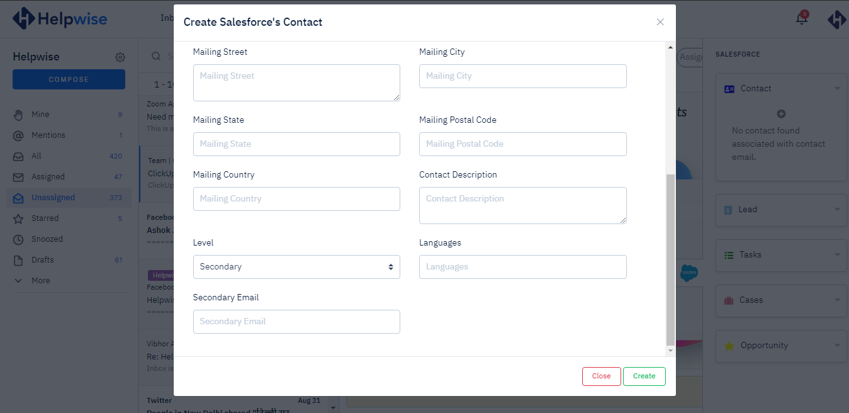Viewport: 849px width, 413px height.
Task: Open settings gear next to Helpwise
Action: 120,57
